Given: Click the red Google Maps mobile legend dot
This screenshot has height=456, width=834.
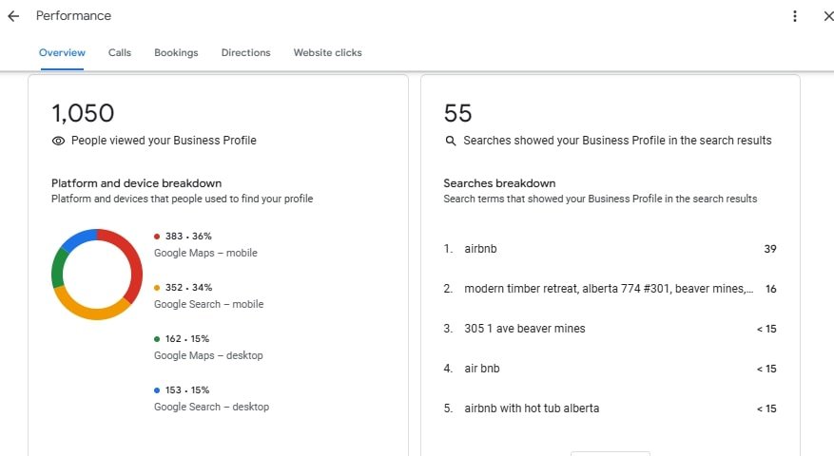Looking at the screenshot, I should (157, 237).
